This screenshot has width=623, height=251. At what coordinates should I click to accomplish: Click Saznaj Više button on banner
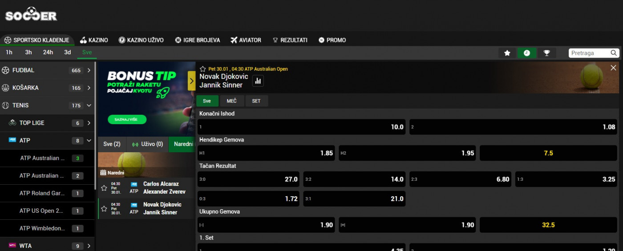coord(127,120)
